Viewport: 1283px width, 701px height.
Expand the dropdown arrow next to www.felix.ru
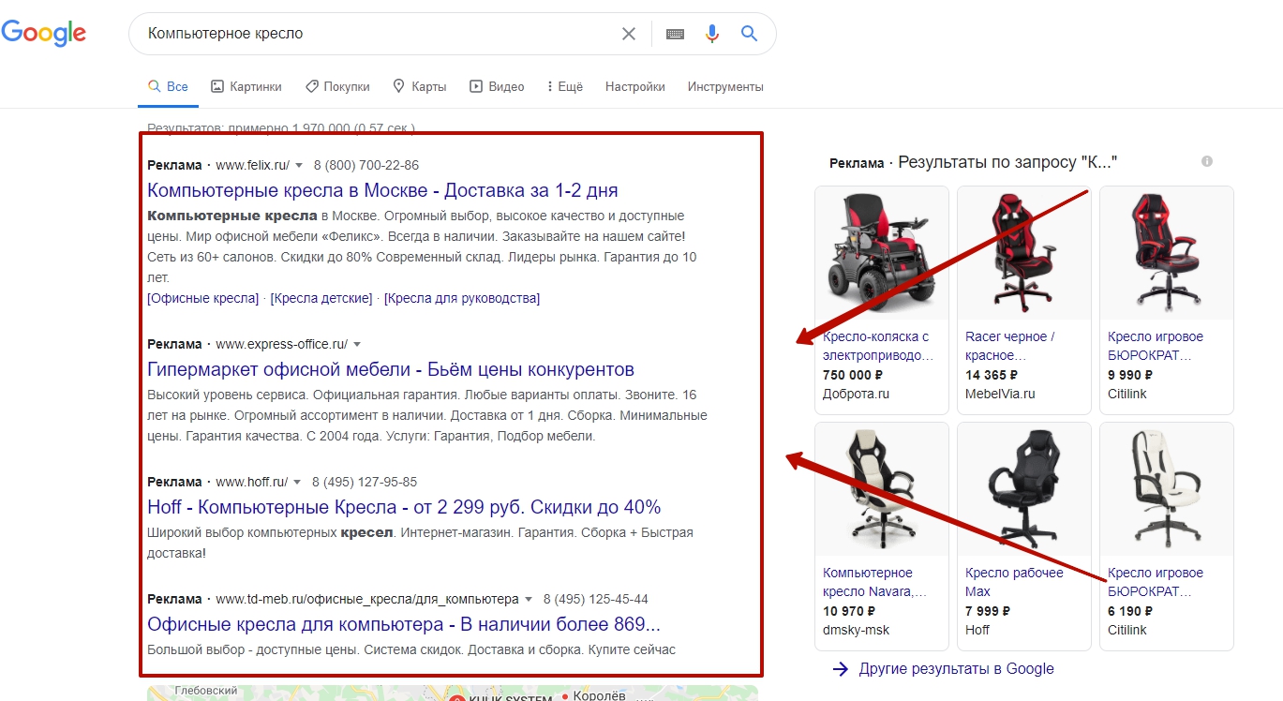299,166
